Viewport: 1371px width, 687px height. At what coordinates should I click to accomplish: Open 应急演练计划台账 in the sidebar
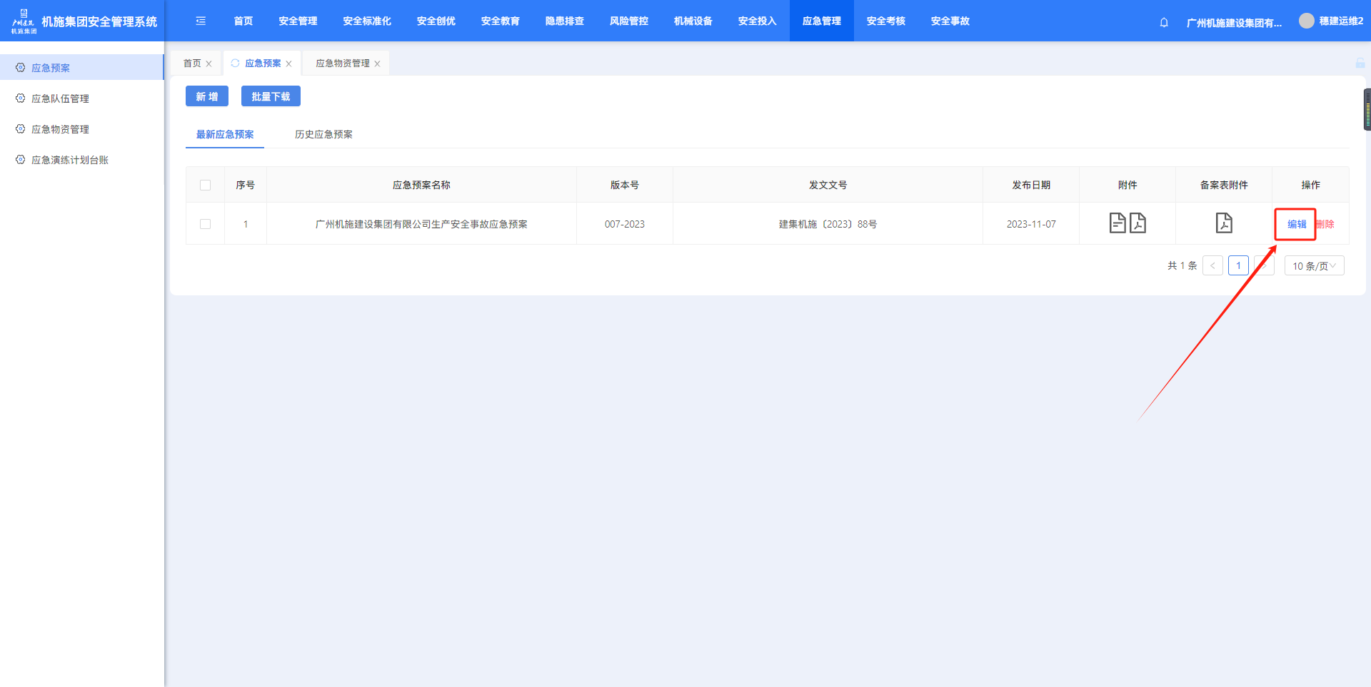point(70,160)
